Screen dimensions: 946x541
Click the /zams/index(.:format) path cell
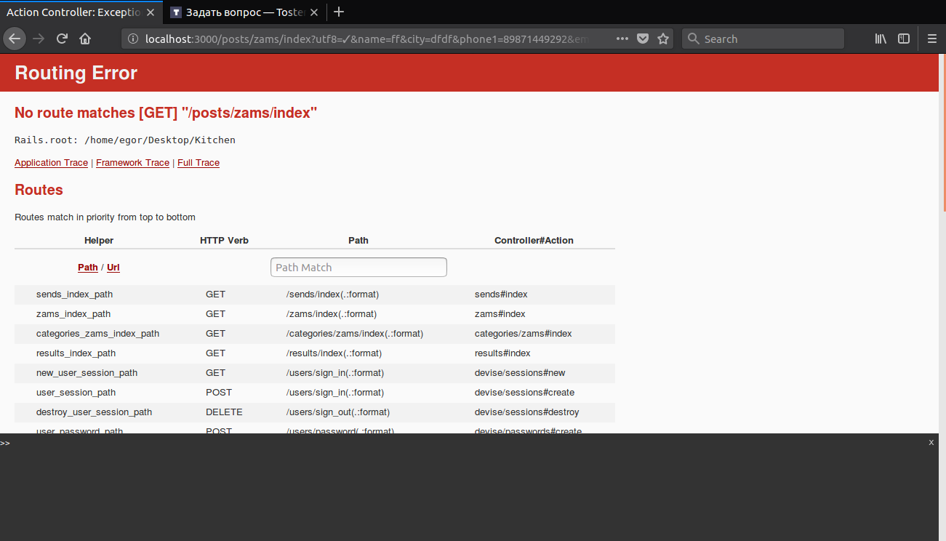(331, 314)
